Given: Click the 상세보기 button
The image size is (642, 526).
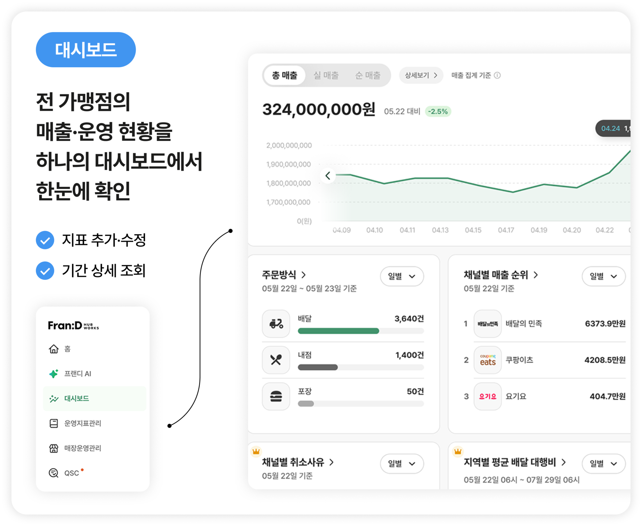Looking at the screenshot, I should click(x=421, y=75).
